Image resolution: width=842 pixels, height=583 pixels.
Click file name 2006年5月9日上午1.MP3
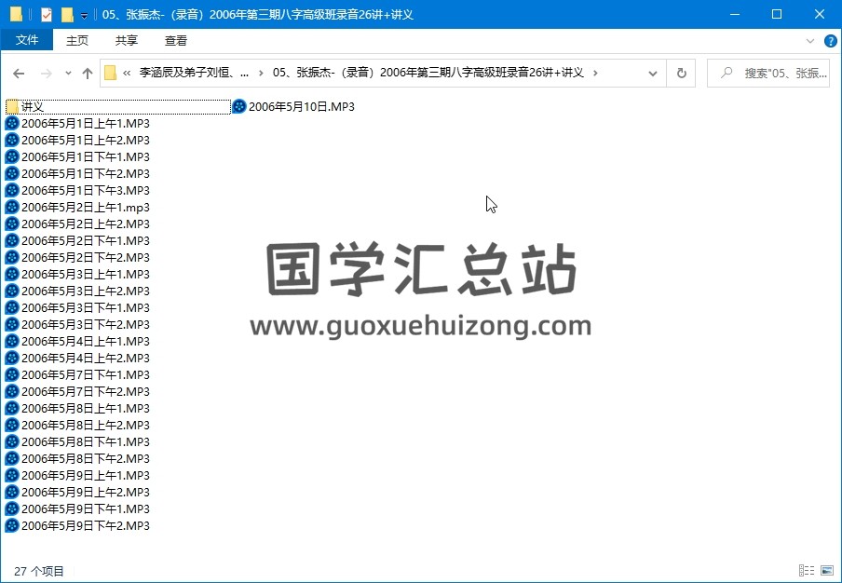click(86, 475)
